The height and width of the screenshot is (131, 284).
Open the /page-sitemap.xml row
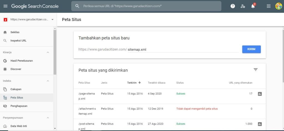coord(170,96)
